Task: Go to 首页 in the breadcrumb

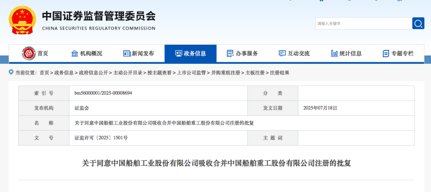Action: [x=44, y=73]
